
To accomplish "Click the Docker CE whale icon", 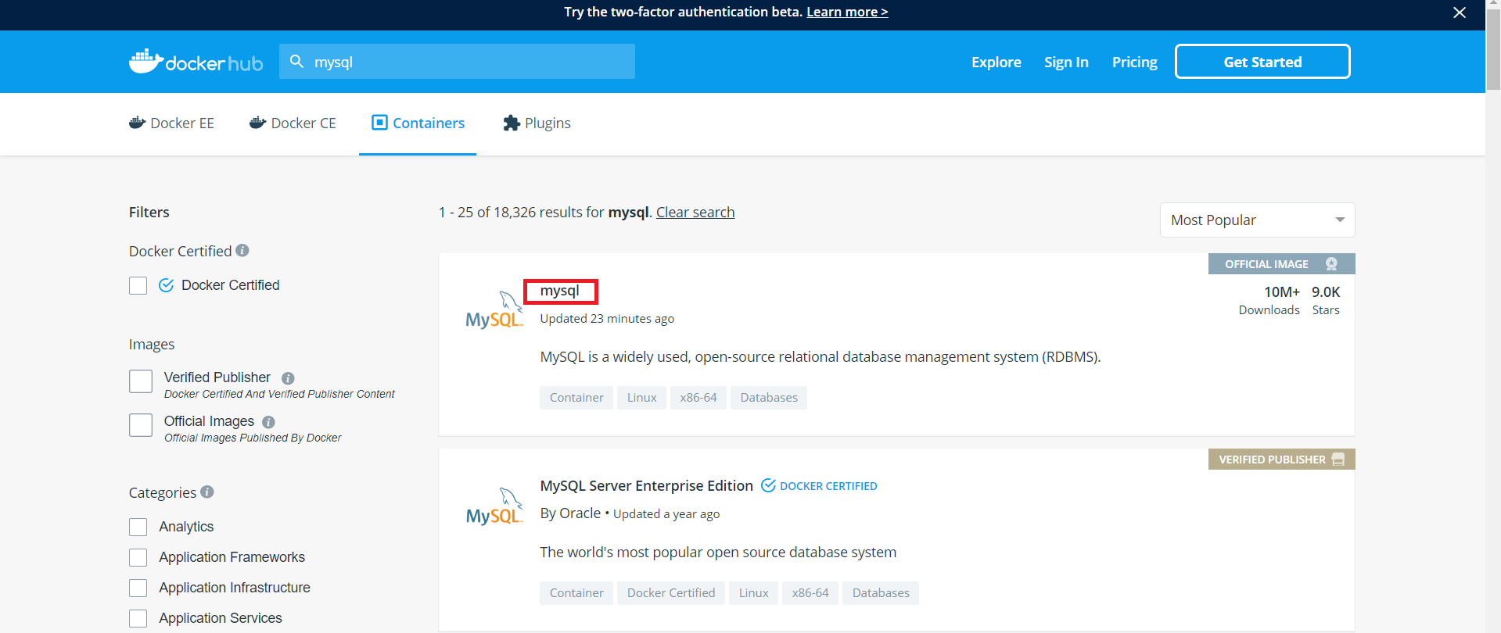I will [x=258, y=123].
